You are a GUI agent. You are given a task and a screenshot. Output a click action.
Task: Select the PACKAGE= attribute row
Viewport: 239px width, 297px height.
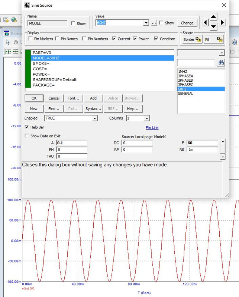point(103,85)
